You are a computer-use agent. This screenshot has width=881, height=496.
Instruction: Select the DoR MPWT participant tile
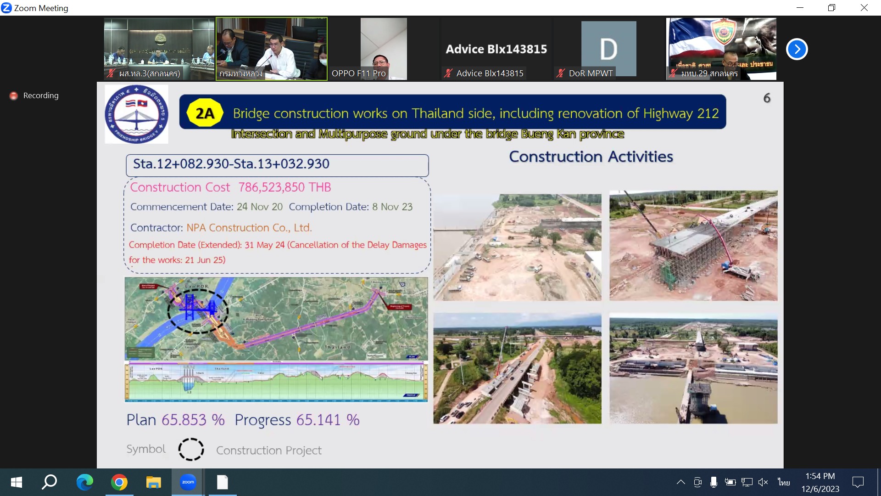coord(608,49)
